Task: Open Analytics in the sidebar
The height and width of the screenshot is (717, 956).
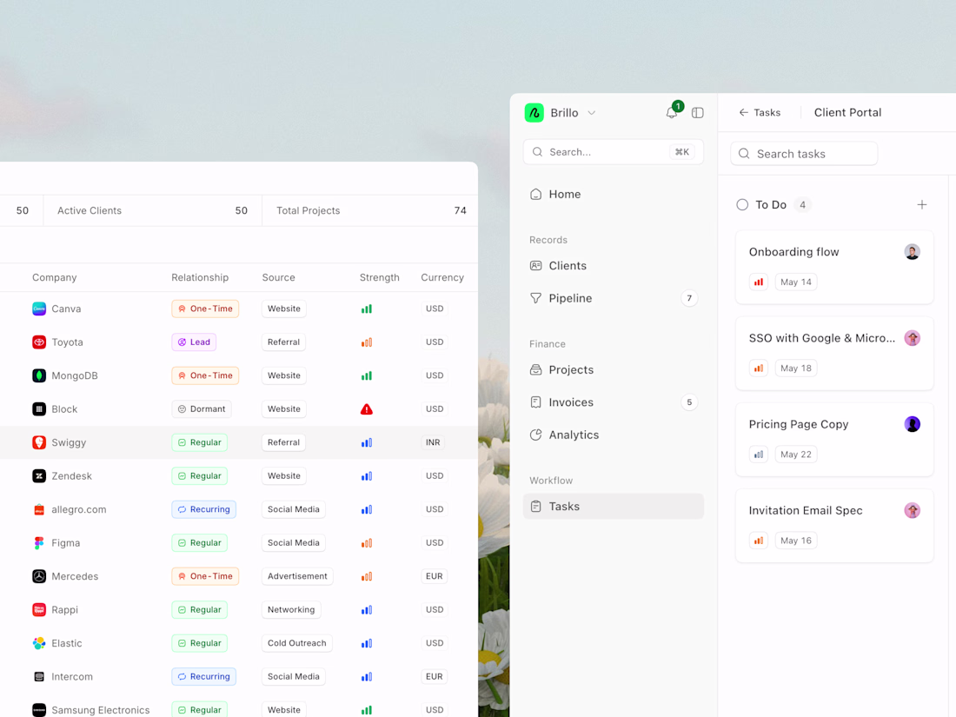Action: click(x=614, y=435)
